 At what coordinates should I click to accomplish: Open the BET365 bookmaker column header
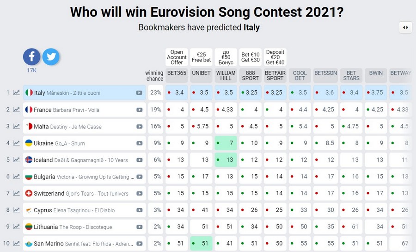(176, 73)
